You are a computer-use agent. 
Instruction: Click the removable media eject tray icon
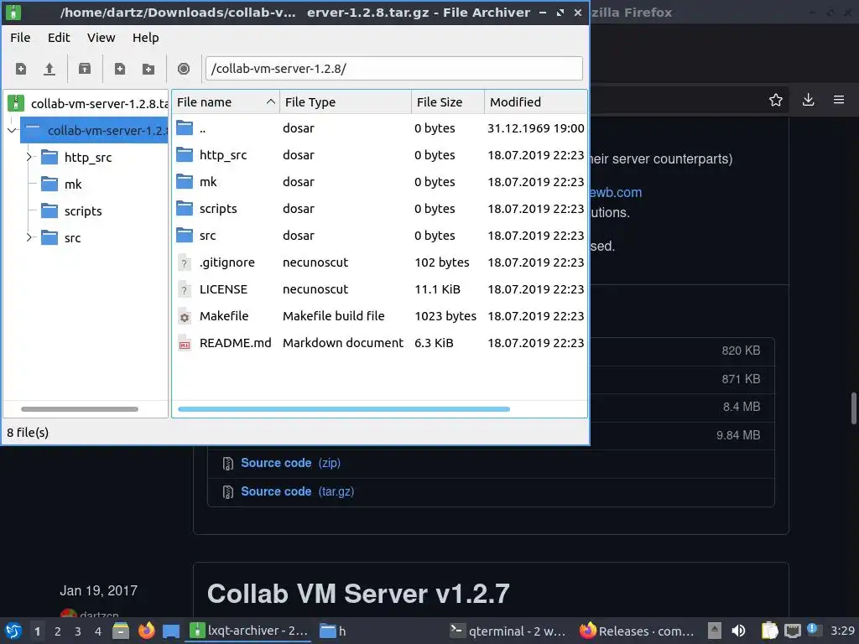(715, 631)
